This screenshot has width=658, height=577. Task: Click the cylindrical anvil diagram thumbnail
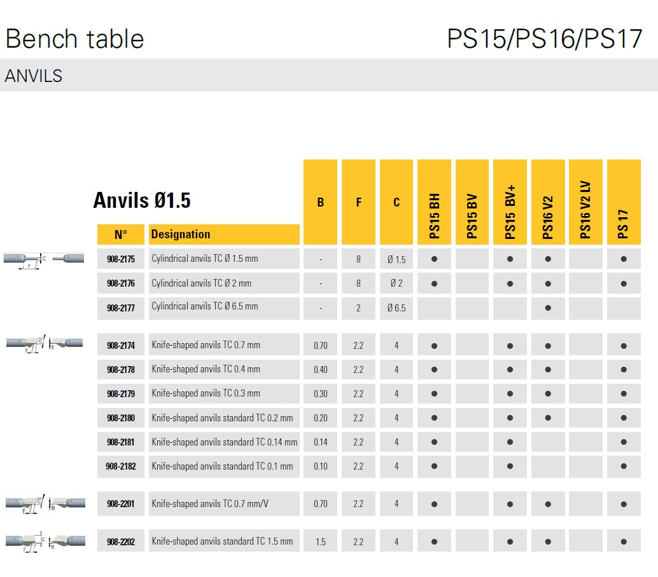(x=44, y=260)
